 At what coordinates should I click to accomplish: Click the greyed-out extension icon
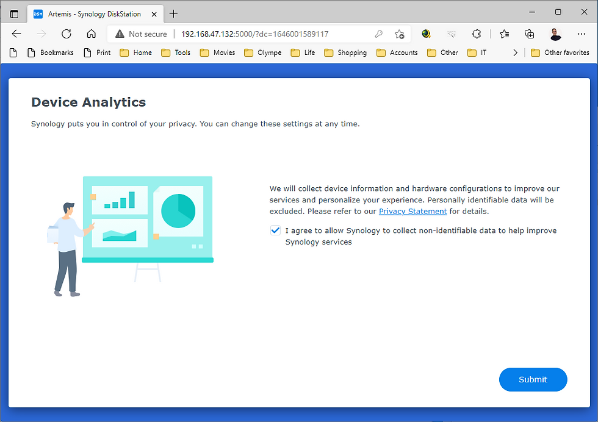click(451, 34)
